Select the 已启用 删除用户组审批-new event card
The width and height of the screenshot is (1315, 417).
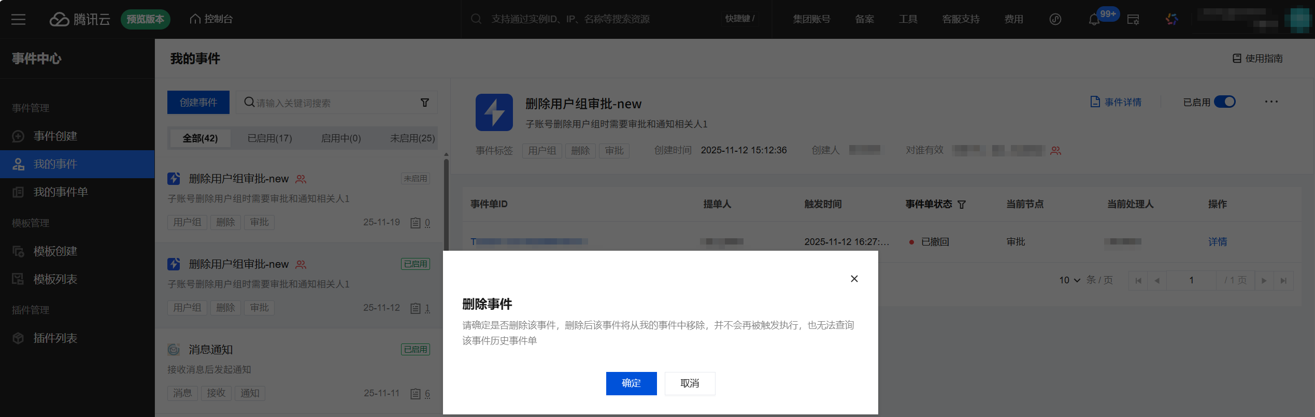pos(299,286)
